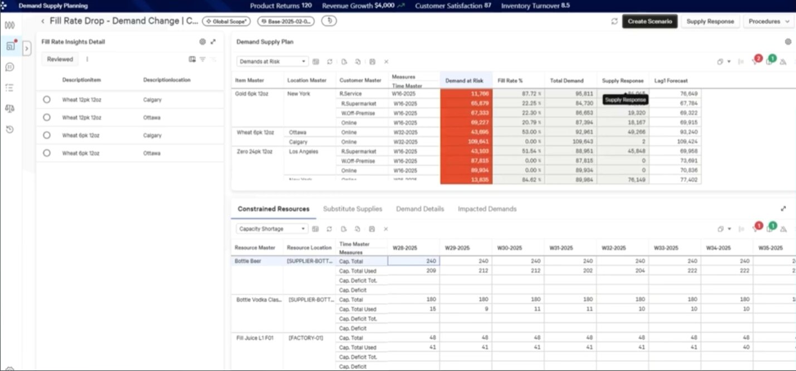
Task: Open filter icon with red badge in Demand Supply Plan
Action: [x=756, y=61]
